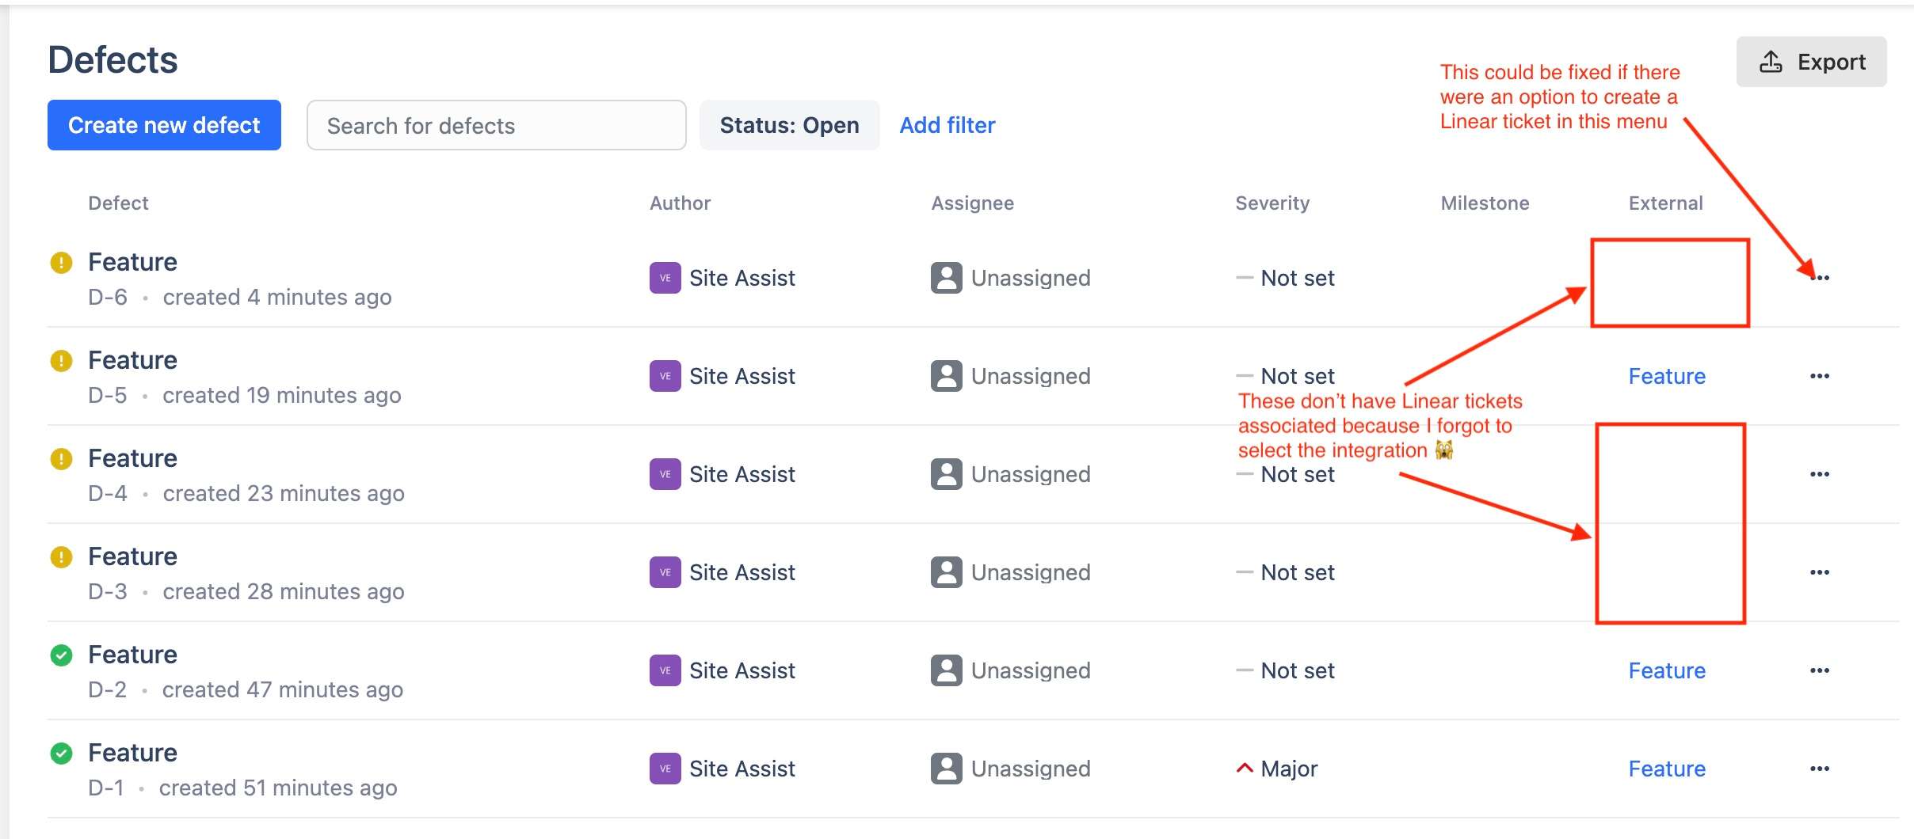Change the Not set severity of D-5
The width and height of the screenshot is (1914, 839).
(1285, 376)
